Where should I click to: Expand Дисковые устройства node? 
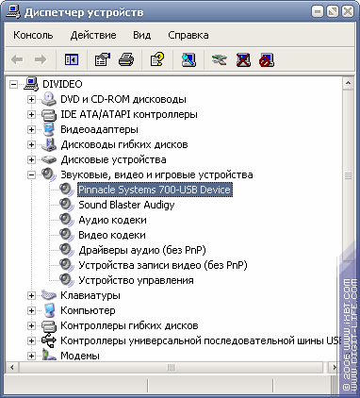click(31, 159)
